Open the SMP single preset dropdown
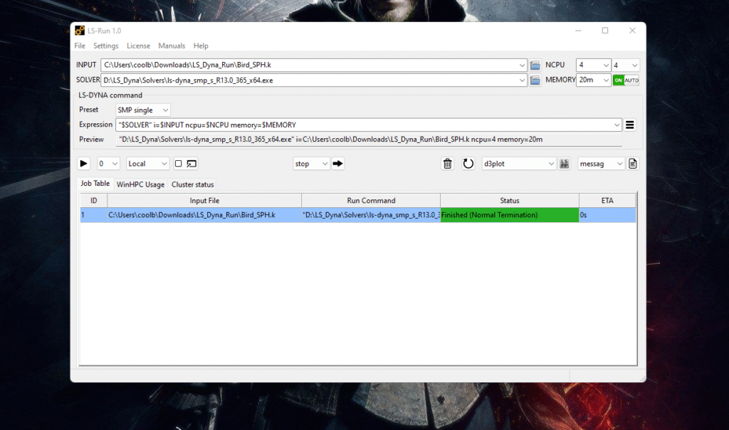Viewport: 729px width, 430px height. click(x=142, y=110)
